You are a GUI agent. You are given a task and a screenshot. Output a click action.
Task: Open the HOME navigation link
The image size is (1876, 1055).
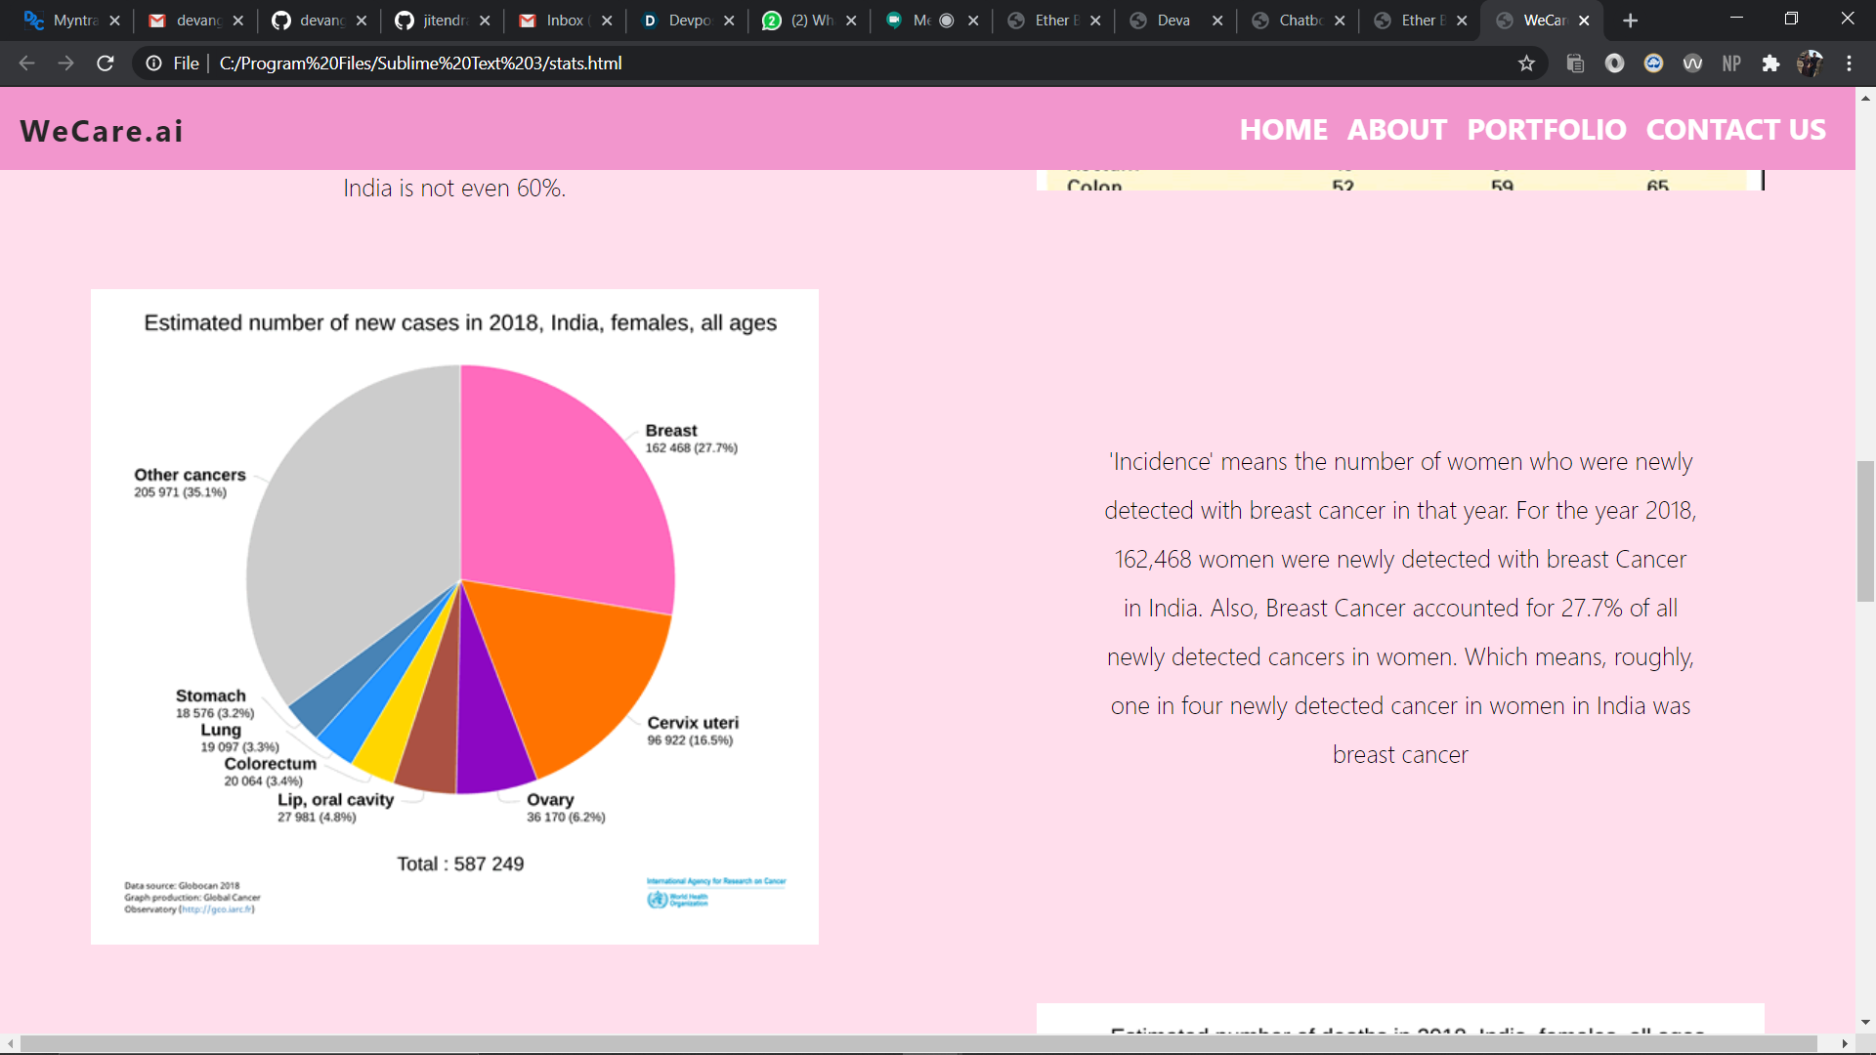[1283, 130]
